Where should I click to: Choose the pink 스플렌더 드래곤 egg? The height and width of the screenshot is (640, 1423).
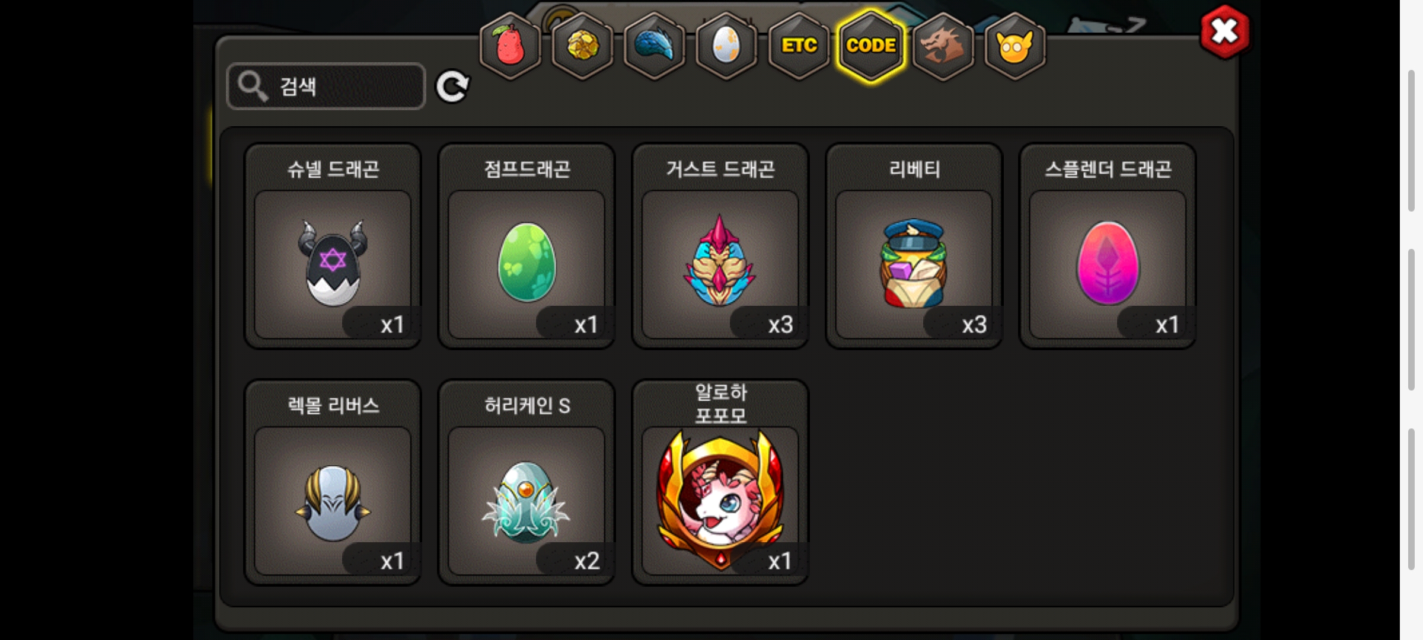(x=1108, y=246)
